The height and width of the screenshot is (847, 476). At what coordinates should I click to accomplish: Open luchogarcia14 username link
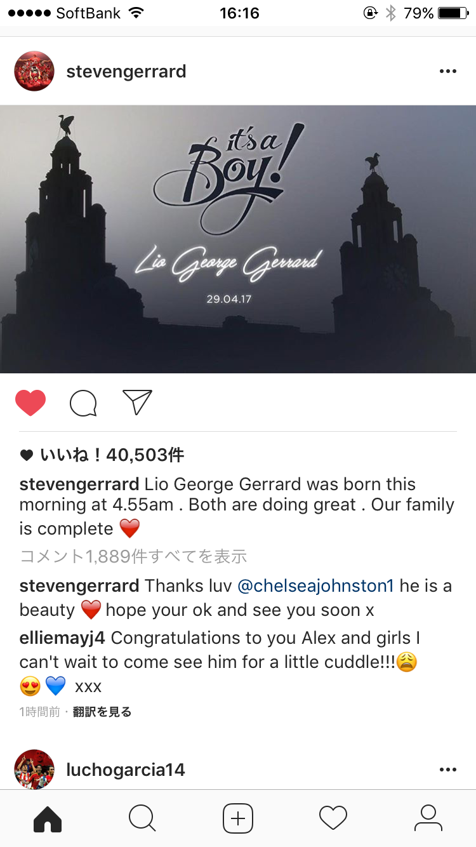coord(126,770)
